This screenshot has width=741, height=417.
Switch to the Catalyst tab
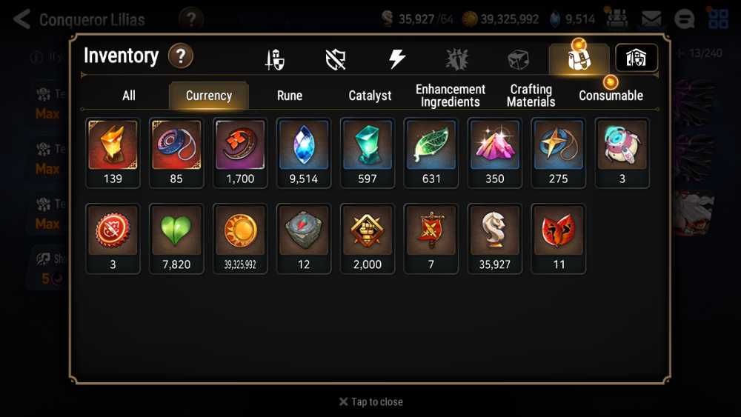[x=370, y=96]
